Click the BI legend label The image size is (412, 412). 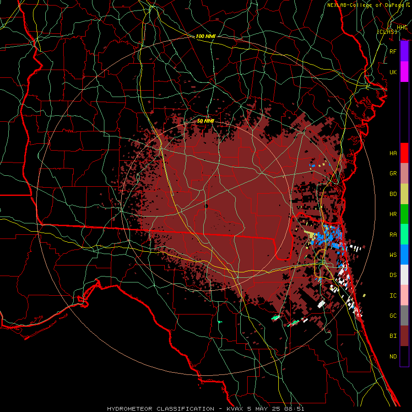point(393,336)
